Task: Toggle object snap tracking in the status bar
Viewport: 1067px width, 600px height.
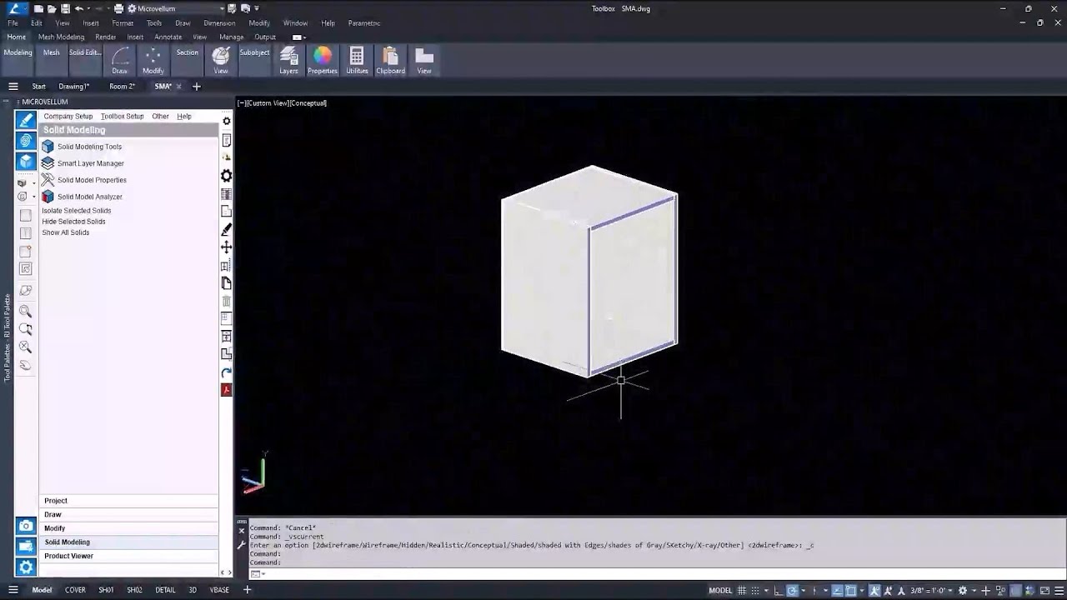Action: tap(838, 591)
